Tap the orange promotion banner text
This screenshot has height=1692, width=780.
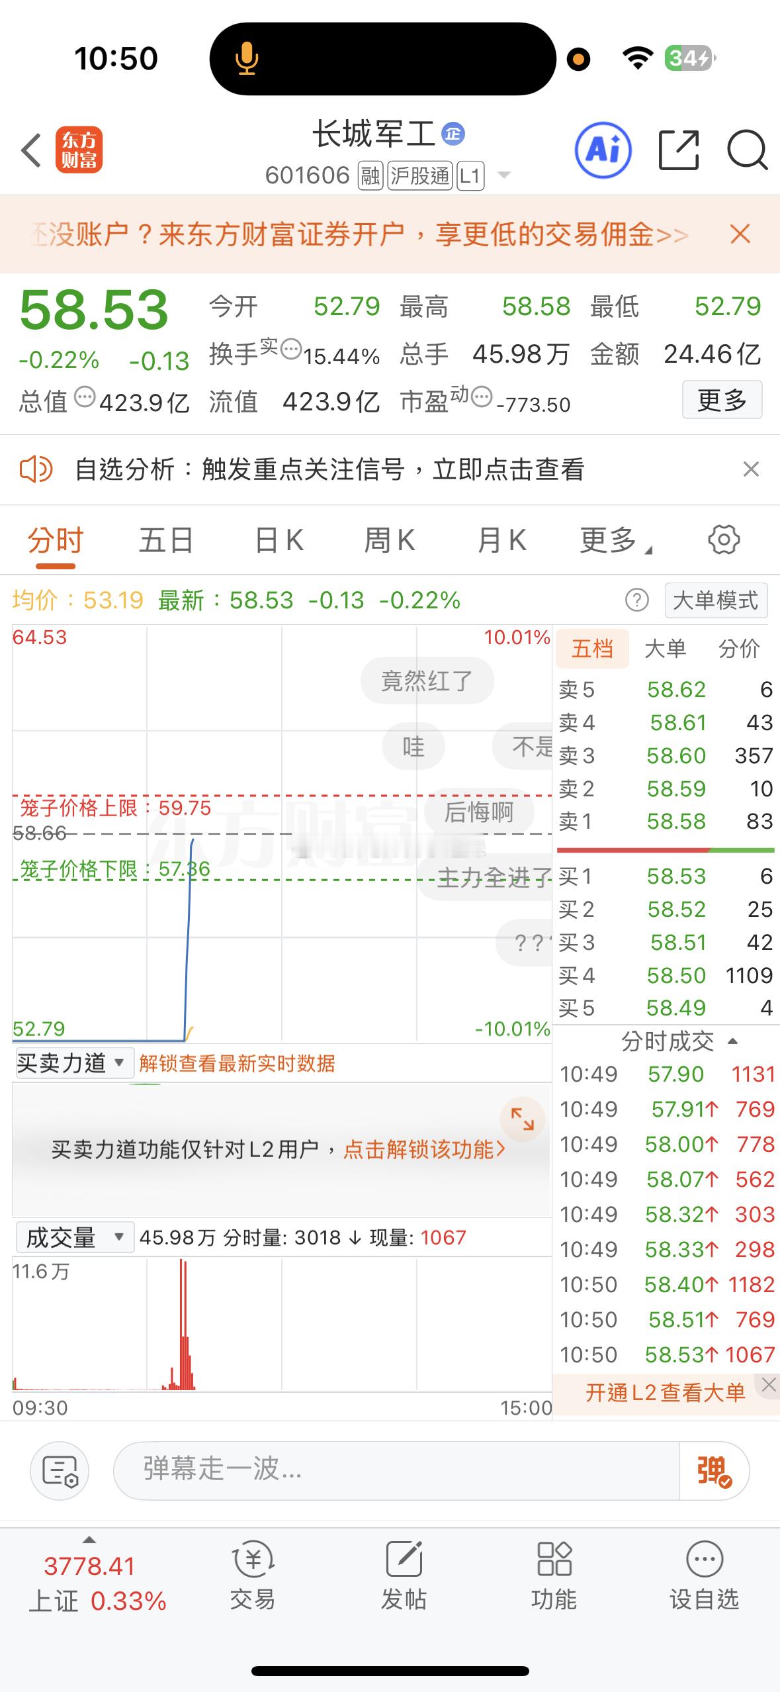[359, 234]
